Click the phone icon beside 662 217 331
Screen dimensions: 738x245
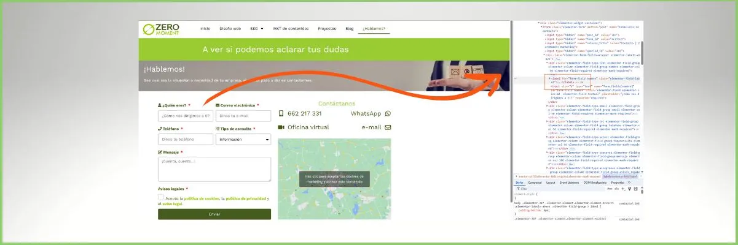[x=281, y=114]
